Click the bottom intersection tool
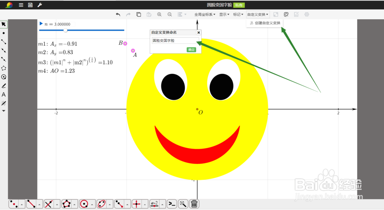The width and height of the screenshot is (384, 210). click(x=49, y=204)
